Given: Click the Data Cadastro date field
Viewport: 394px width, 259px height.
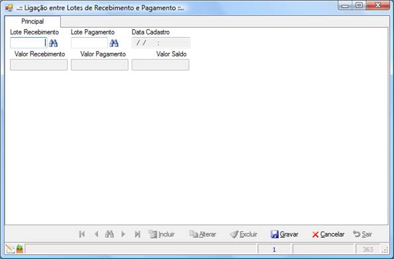Looking at the screenshot, I should coord(161,43).
